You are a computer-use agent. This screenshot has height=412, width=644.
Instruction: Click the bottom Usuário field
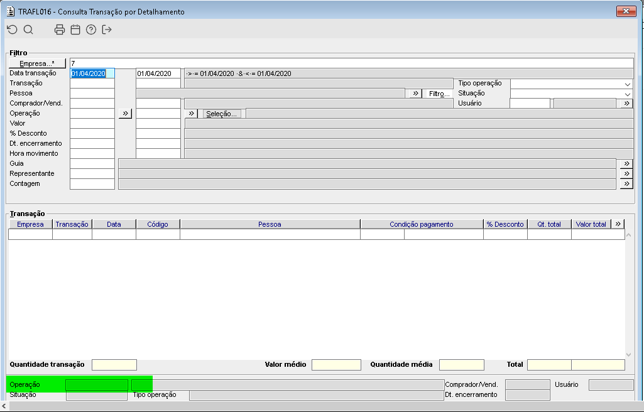click(611, 385)
